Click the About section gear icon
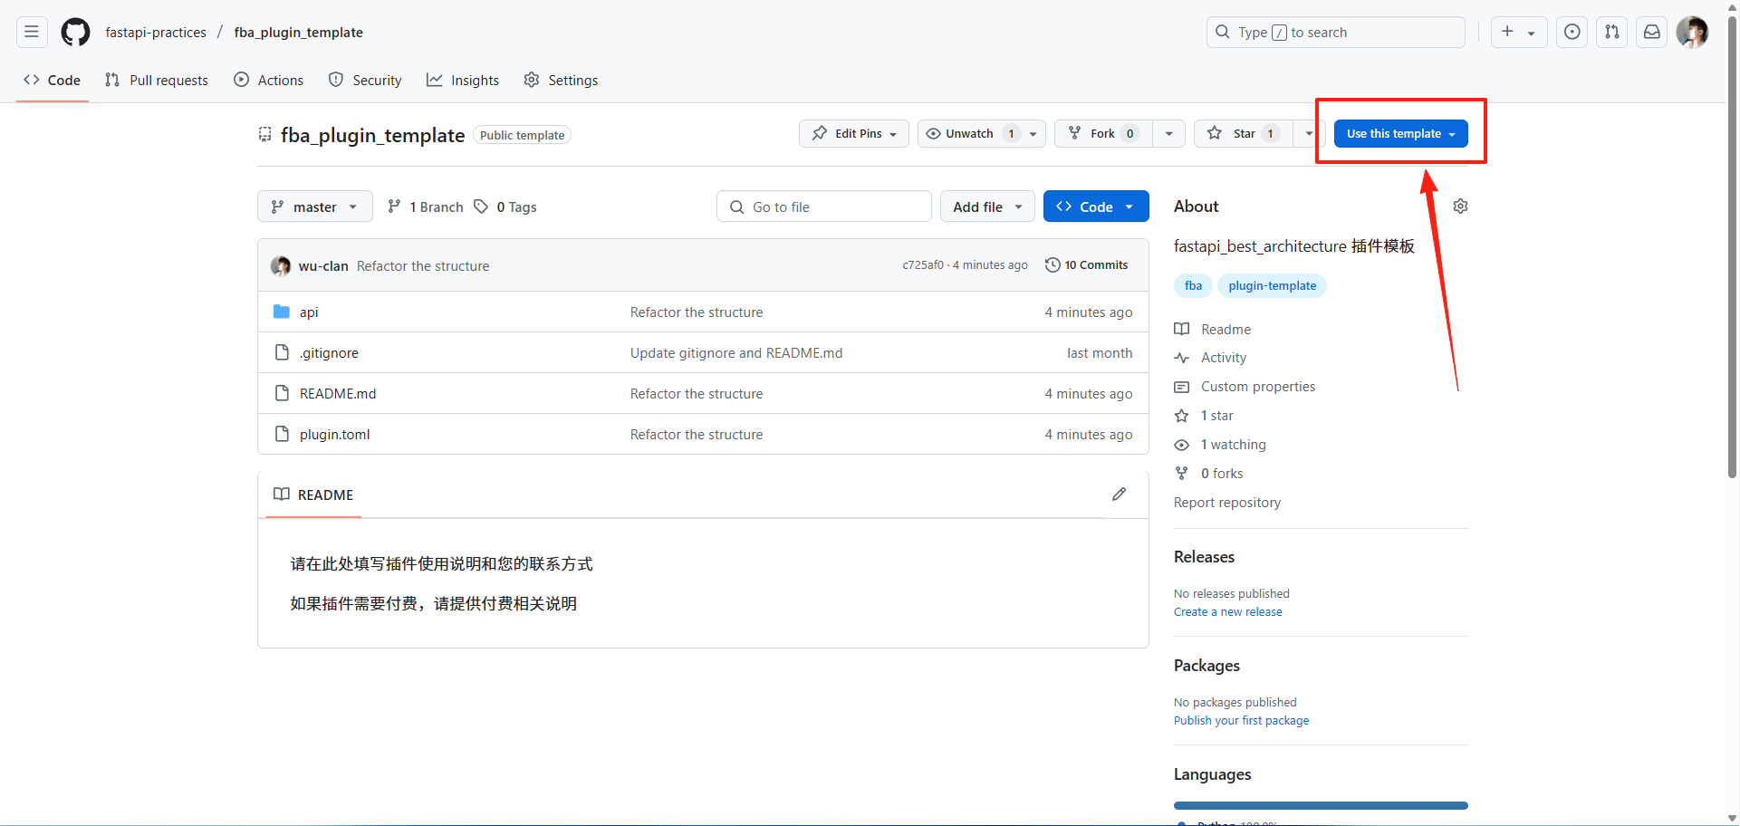1740x826 pixels. click(x=1460, y=206)
